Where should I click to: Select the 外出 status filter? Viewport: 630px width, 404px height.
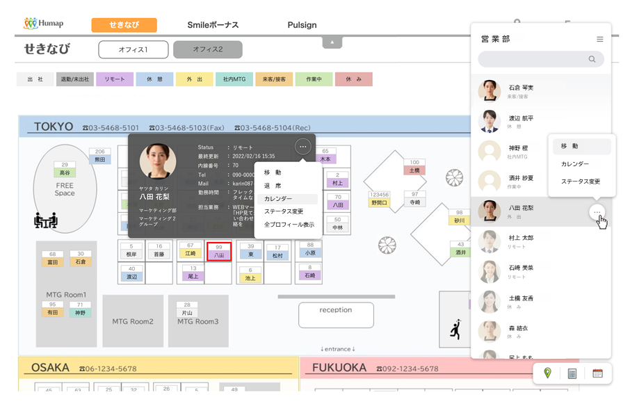(194, 80)
